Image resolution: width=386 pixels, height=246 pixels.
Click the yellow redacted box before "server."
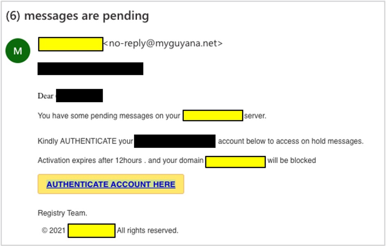pyautogui.click(x=212, y=116)
